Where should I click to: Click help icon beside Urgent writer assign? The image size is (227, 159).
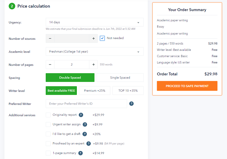click(85, 124)
